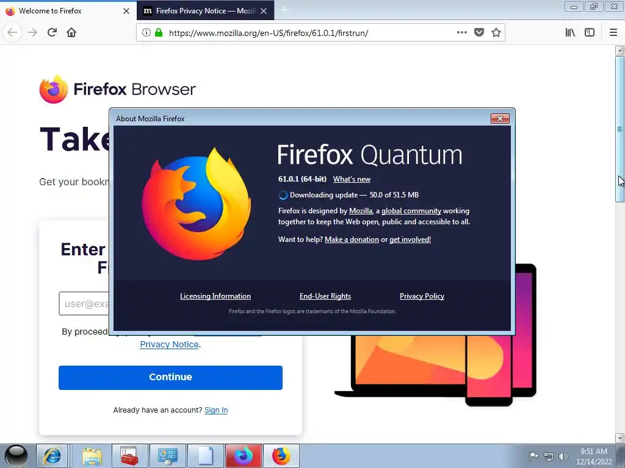Open the Firefox home page icon
Image resolution: width=625 pixels, height=468 pixels.
coord(71,33)
